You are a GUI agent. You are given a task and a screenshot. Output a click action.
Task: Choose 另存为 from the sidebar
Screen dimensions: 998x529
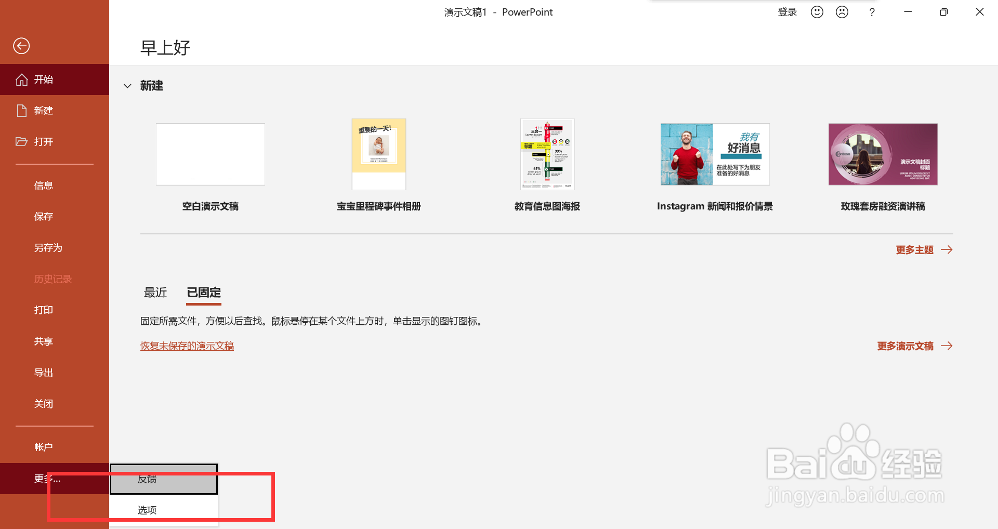55,248
